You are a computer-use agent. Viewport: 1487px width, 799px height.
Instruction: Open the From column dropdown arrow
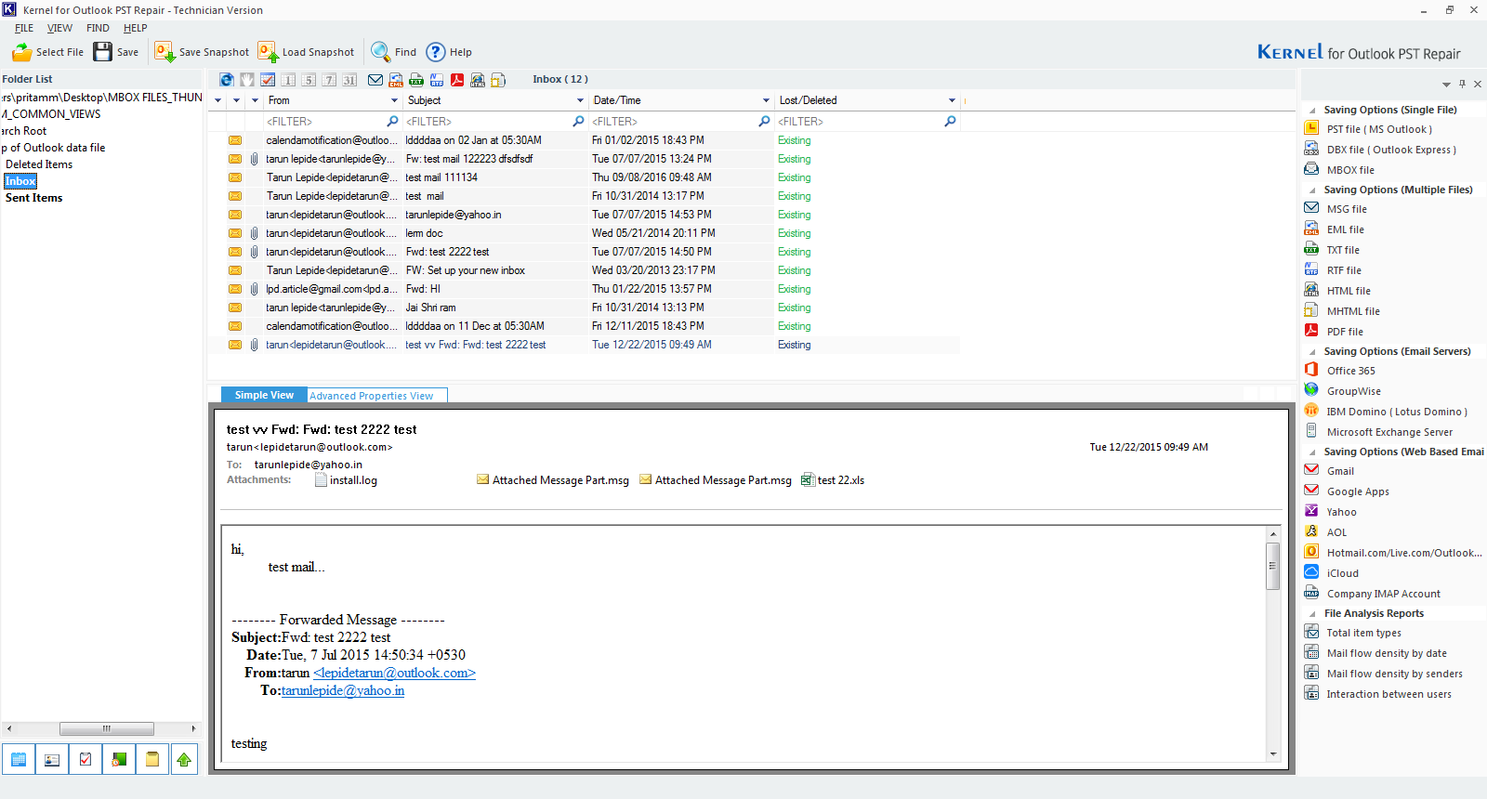(x=394, y=100)
